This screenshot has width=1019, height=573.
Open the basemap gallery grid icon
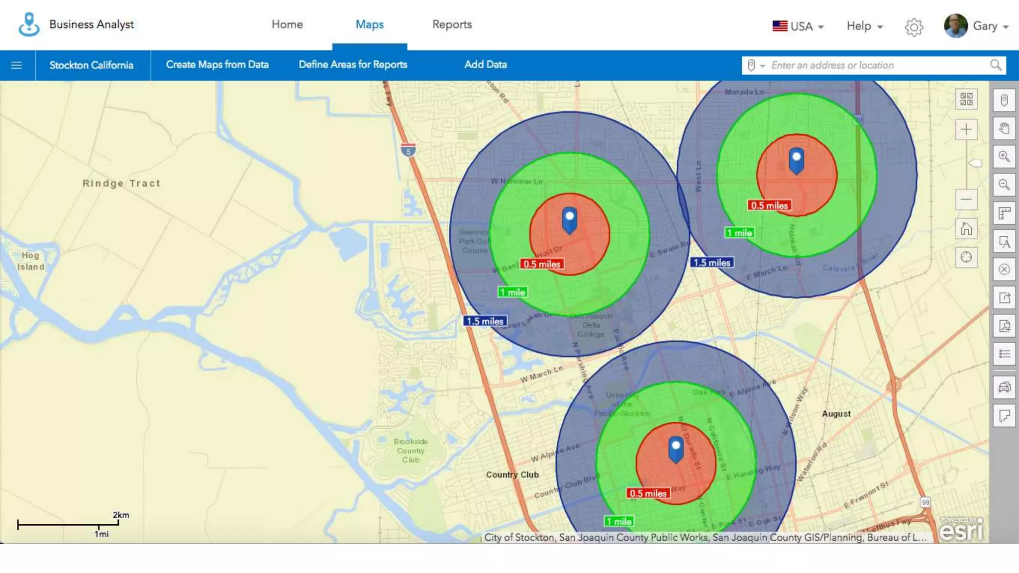coord(966,99)
